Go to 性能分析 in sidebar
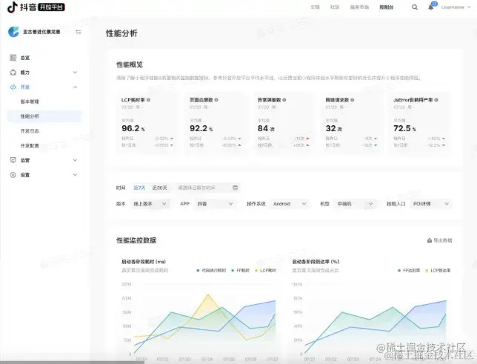 [44, 116]
